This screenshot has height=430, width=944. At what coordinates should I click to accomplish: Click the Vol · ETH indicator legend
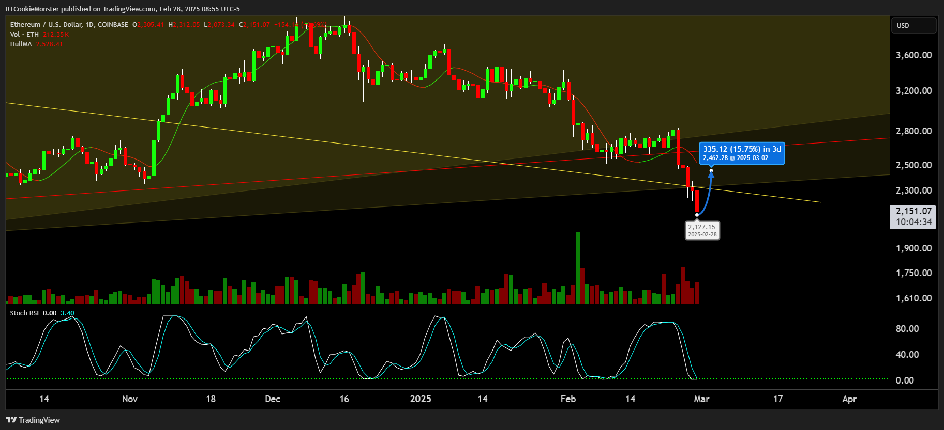point(24,35)
